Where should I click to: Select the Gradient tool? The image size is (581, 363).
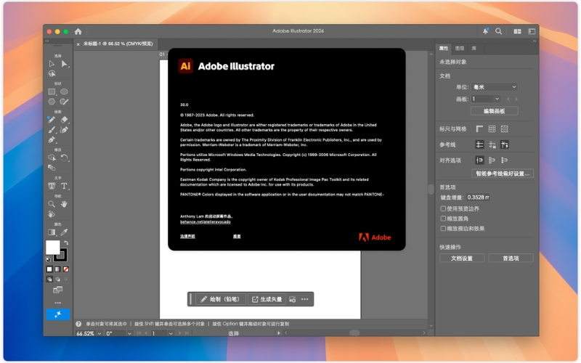pos(52,232)
